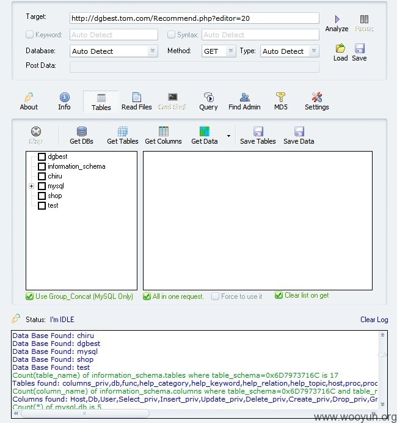Click the Load folder icon
This screenshot has height=423, width=397.
pyautogui.click(x=340, y=48)
